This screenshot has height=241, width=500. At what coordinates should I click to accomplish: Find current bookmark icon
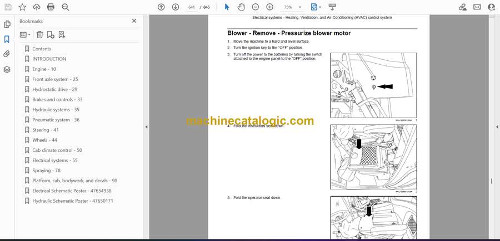point(62,35)
